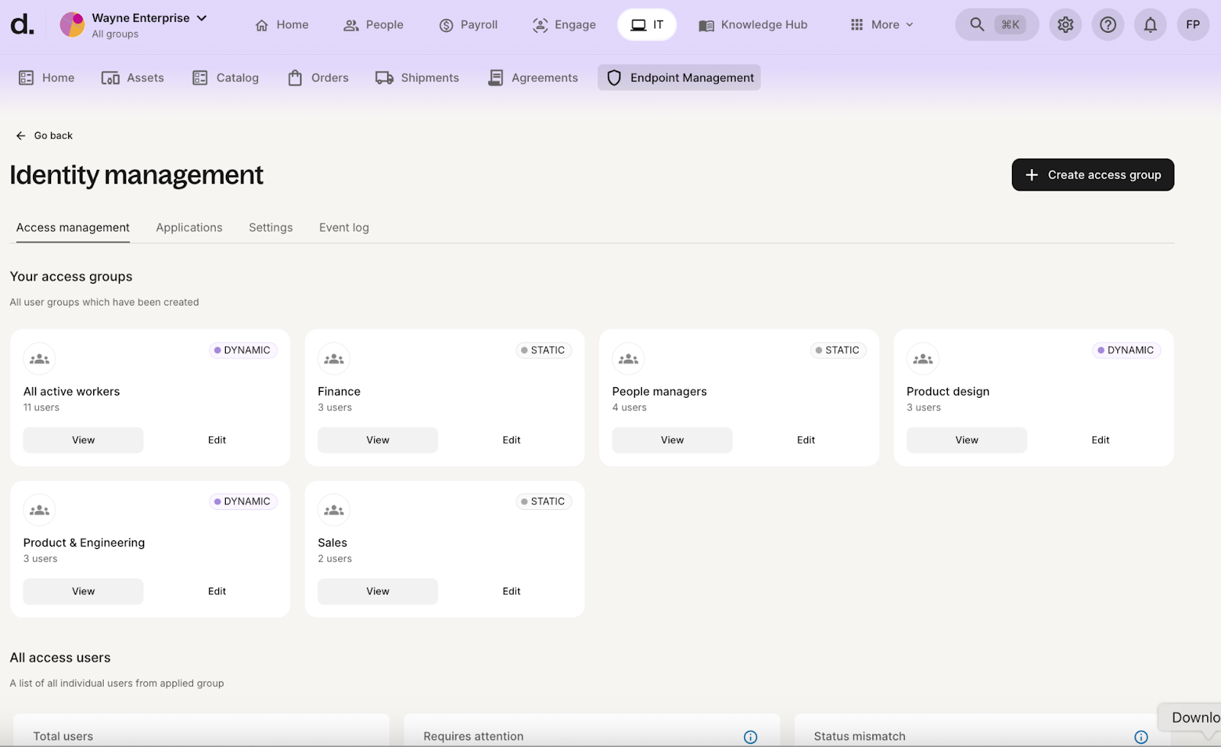Click the search magnifier icon
Screen dimensions: 1221x747
coord(977,24)
